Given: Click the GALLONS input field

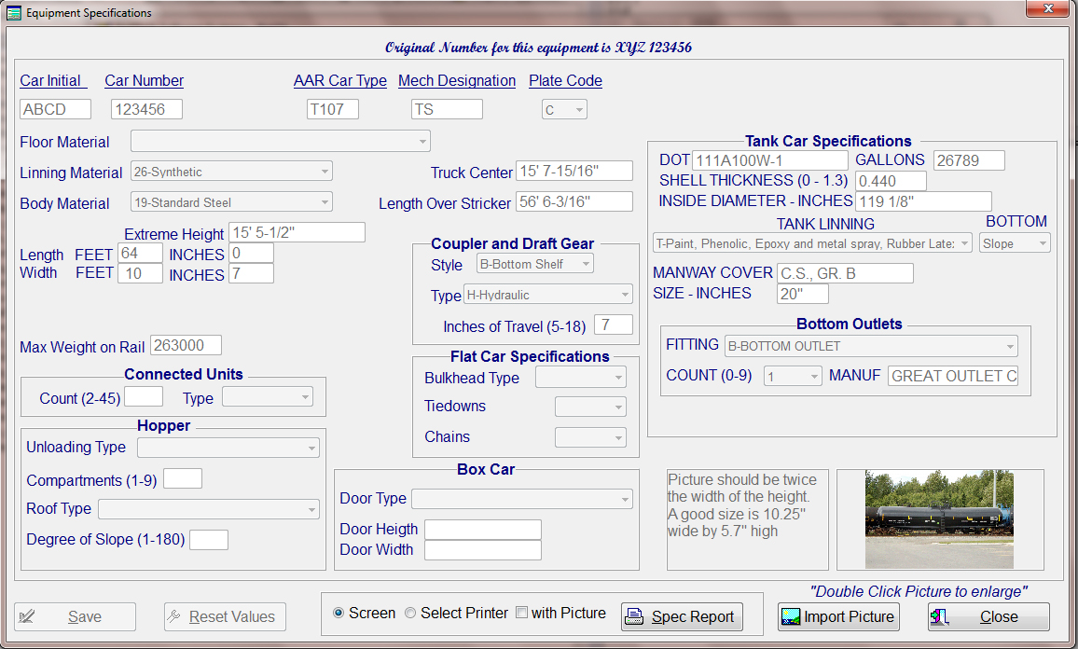Looking at the screenshot, I should pos(969,160).
